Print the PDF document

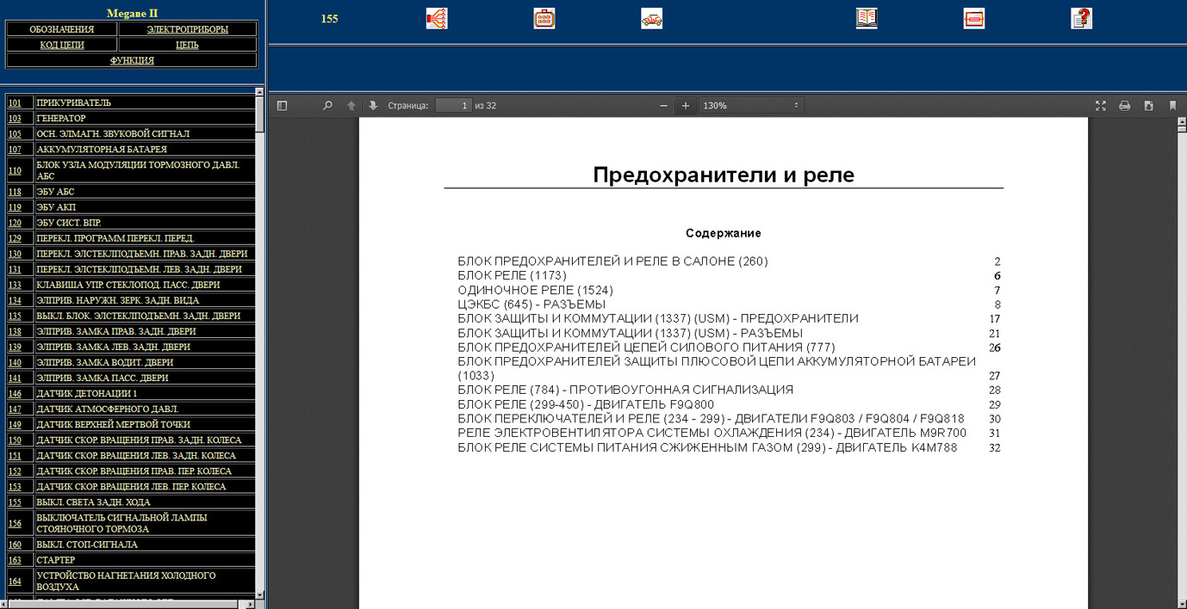1124,106
